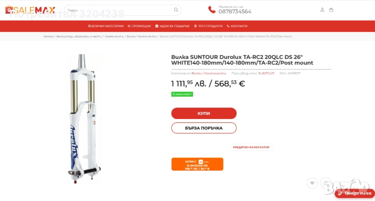This screenshot has width=375, height=201.
Task: Click the red phone icon
Action: (x=212, y=9)
